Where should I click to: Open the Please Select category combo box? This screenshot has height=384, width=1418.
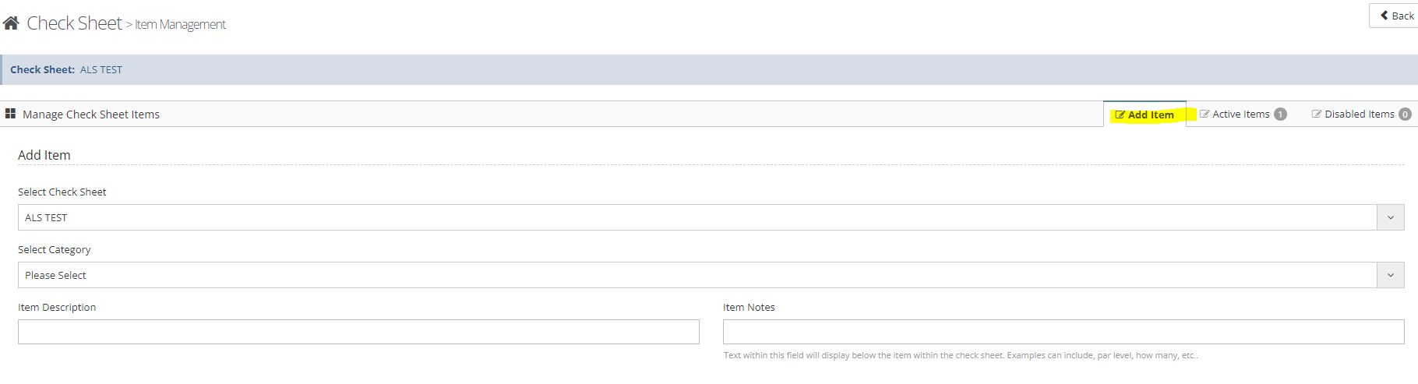[x=697, y=275]
